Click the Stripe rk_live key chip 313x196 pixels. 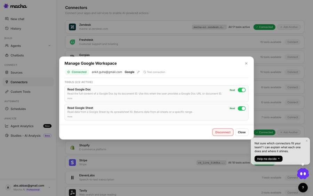(x=211, y=163)
